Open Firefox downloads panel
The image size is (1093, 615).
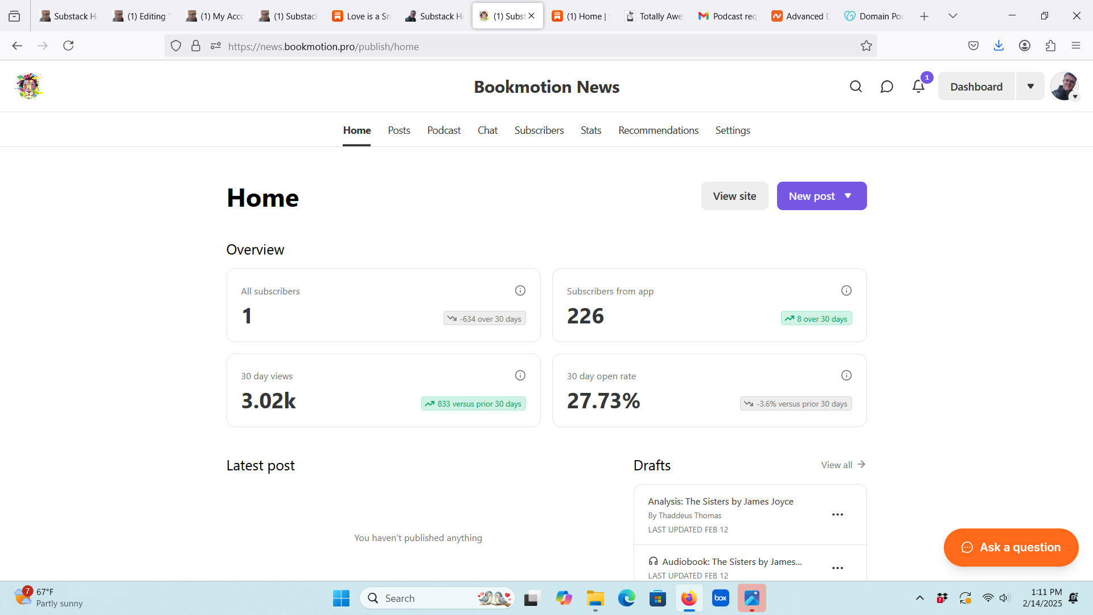coord(999,46)
